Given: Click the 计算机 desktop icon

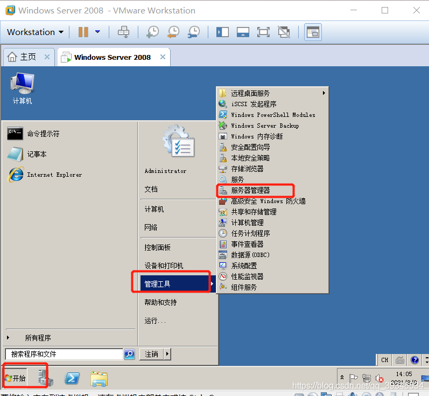Looking at the screenshot, I should point(22,88).
